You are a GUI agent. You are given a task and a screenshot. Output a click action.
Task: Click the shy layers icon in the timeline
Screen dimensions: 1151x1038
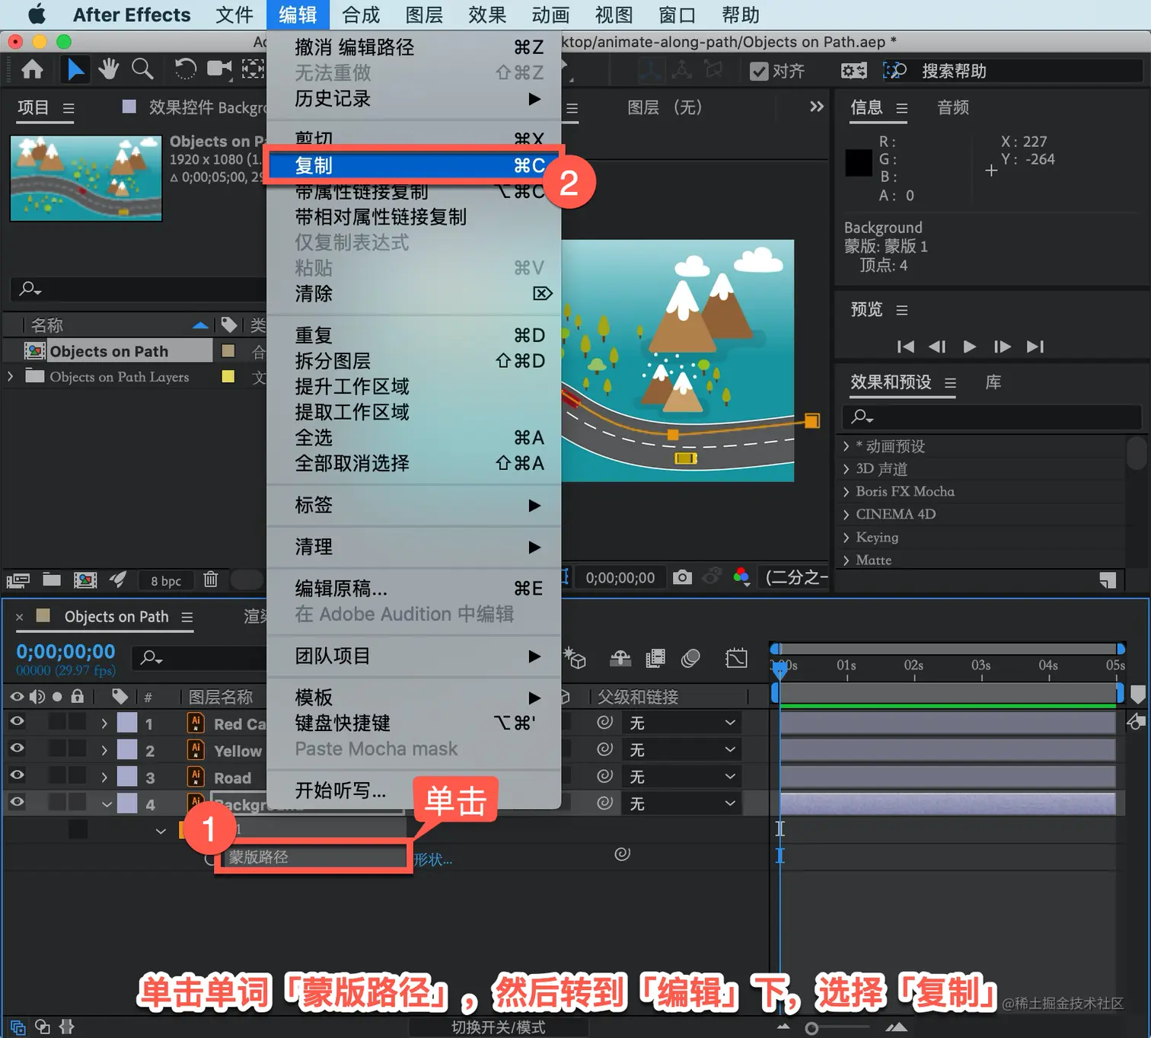620,658
